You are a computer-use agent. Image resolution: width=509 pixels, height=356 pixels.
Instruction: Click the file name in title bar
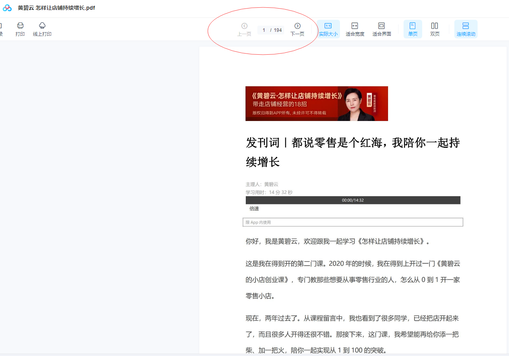[x=56, y=8]
